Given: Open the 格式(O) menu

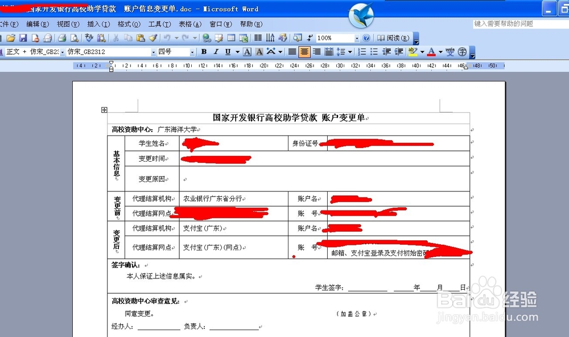Looking at the screenshot, I should coord(129,24).
